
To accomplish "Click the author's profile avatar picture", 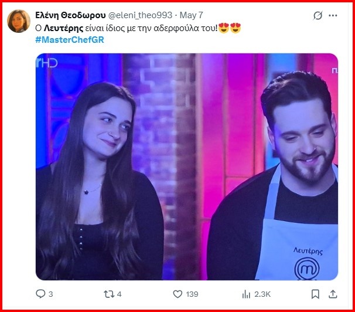I will coord(19,21).
